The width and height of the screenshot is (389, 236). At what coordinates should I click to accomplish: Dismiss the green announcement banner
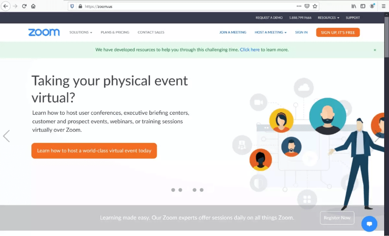(x=375, y=50)
